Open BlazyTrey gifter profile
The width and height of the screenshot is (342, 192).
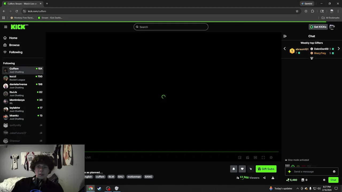pyautogui.click(x=320, y=53)
